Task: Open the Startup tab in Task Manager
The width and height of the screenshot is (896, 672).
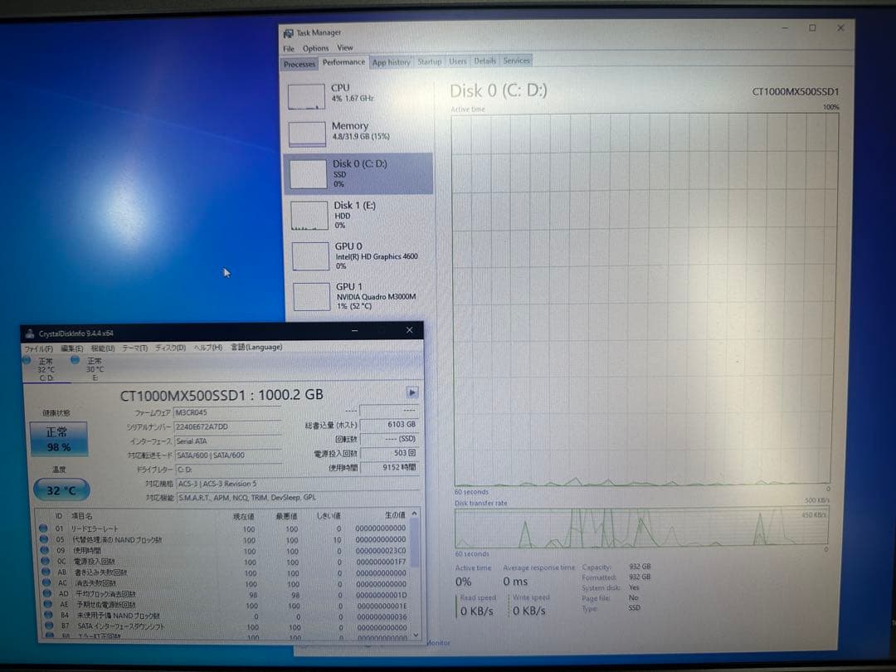Action: click(x=430, y=61)
